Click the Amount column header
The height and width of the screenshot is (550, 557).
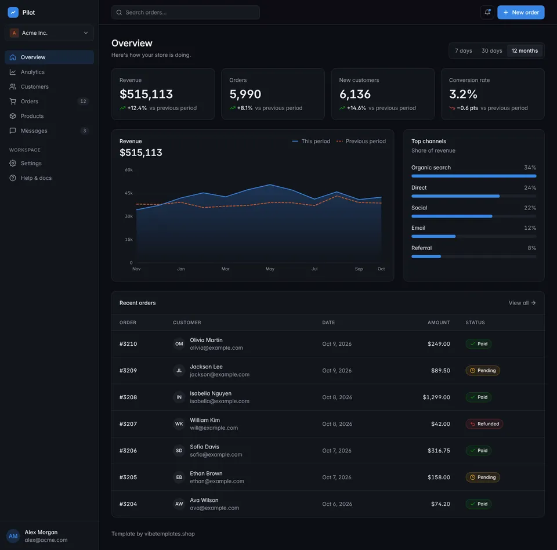[439, 323]
